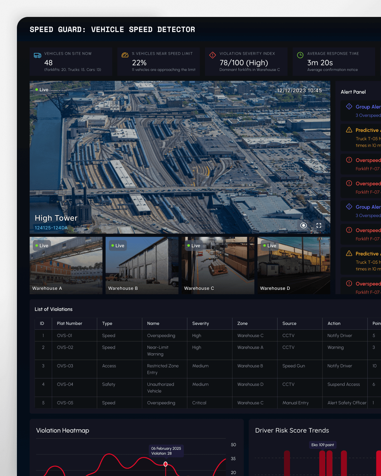Click Unauthorized Vehicle violation name

[x=161, y=387]
